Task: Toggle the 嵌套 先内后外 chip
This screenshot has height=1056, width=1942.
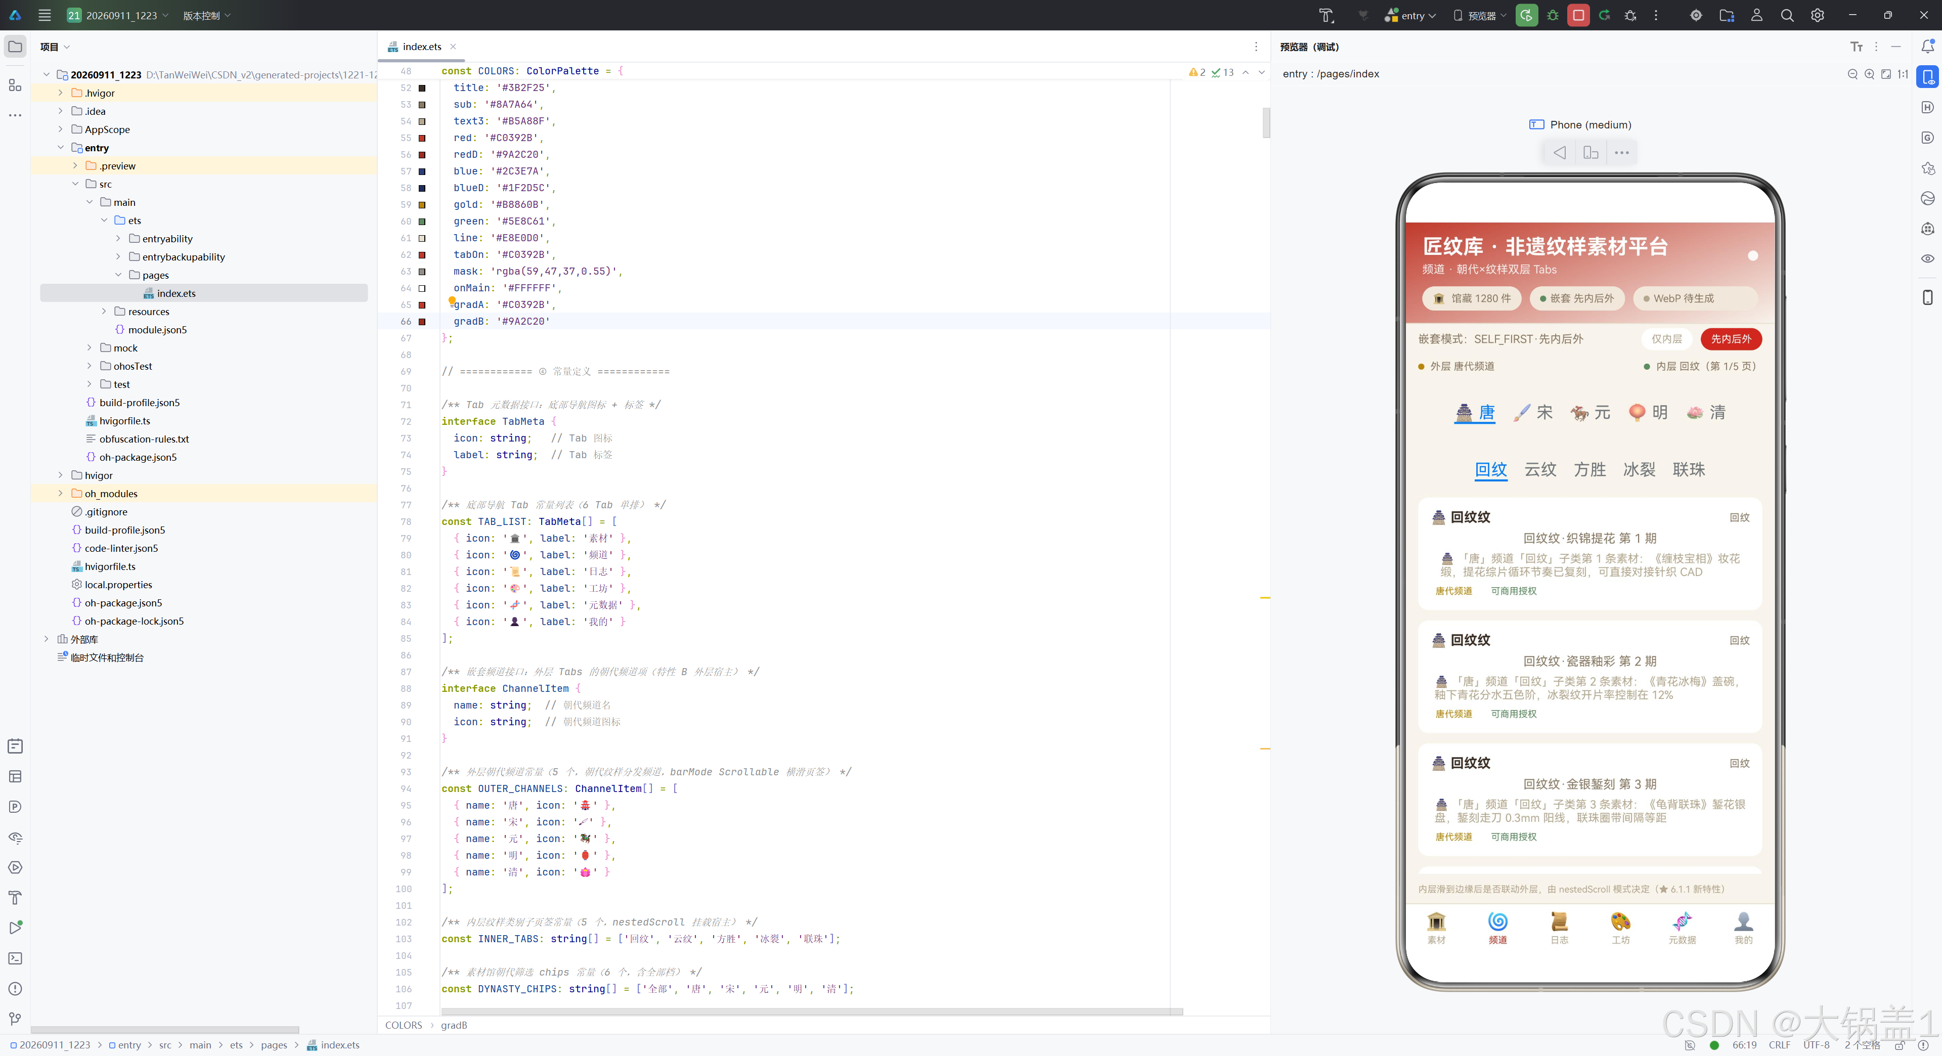Action: (x=1576, y=298)
